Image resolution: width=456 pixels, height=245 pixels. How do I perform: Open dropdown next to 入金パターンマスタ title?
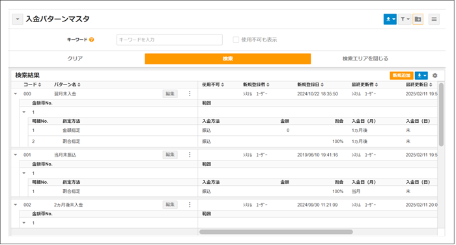click(x=18, y=19)
